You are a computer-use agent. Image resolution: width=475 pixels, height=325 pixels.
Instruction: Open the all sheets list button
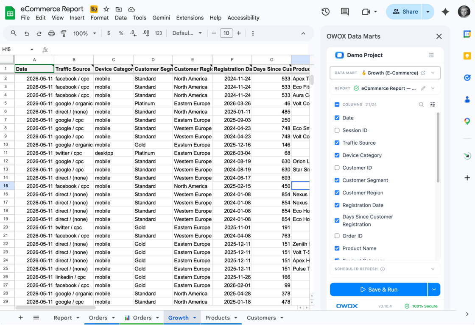(36, 317)
